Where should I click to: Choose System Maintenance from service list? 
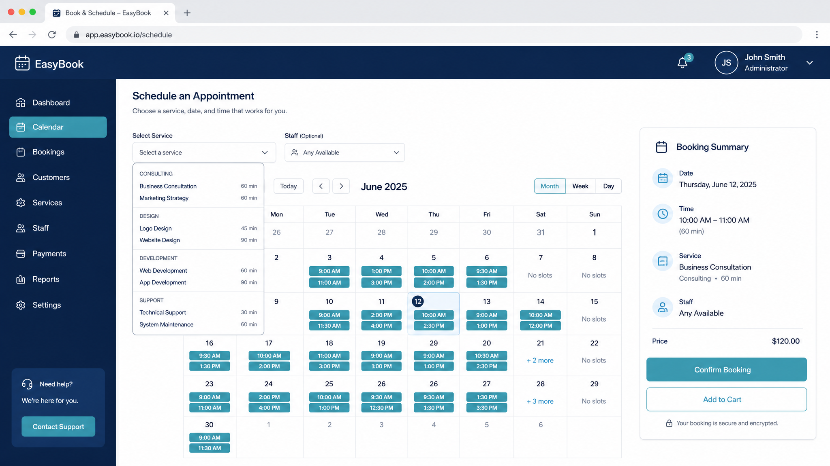click(198, 324)
